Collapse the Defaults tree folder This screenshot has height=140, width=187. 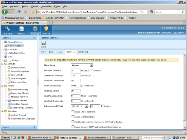(x=2, y=64)
